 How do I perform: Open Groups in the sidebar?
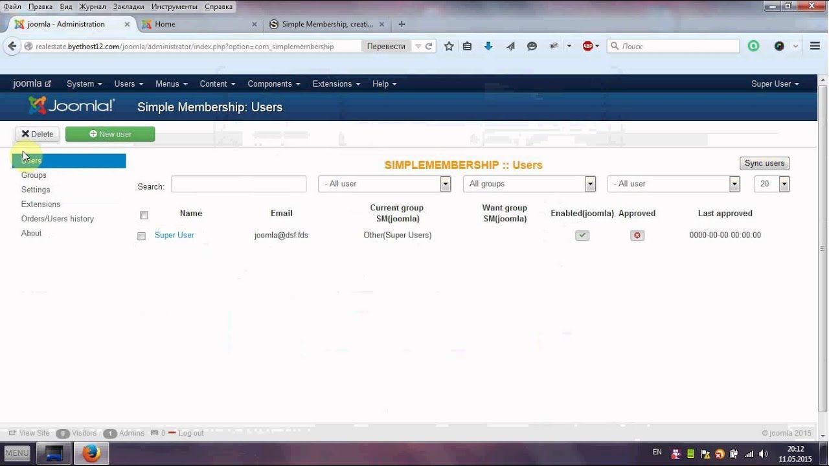[x=34, y=175]
